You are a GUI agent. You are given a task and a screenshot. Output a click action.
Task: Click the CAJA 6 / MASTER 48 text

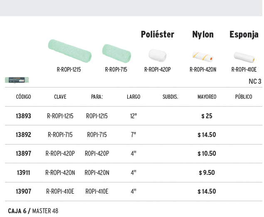click(x=33, y=211)
